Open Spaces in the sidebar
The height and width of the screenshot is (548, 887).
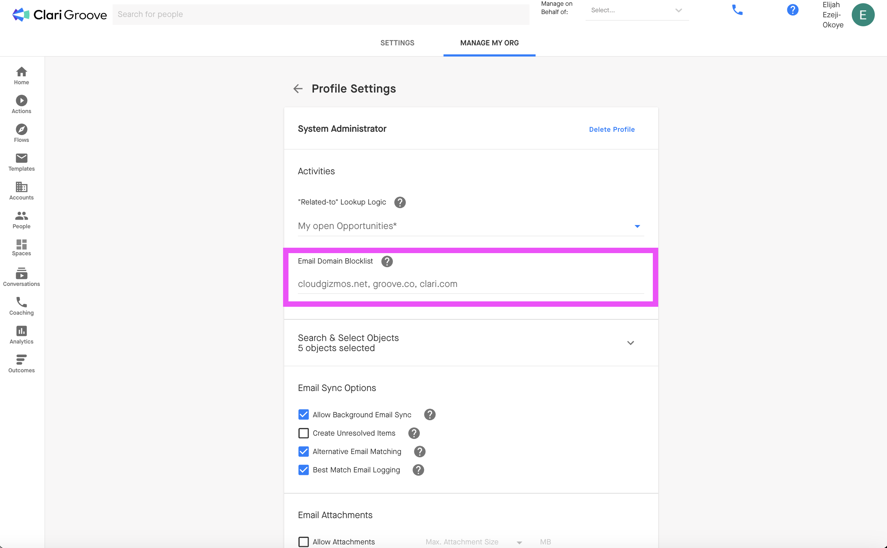(21, 248)
